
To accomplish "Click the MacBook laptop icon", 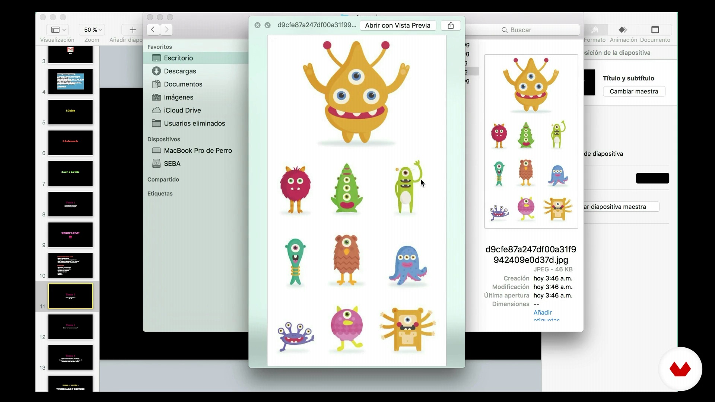I will (156, 150).
